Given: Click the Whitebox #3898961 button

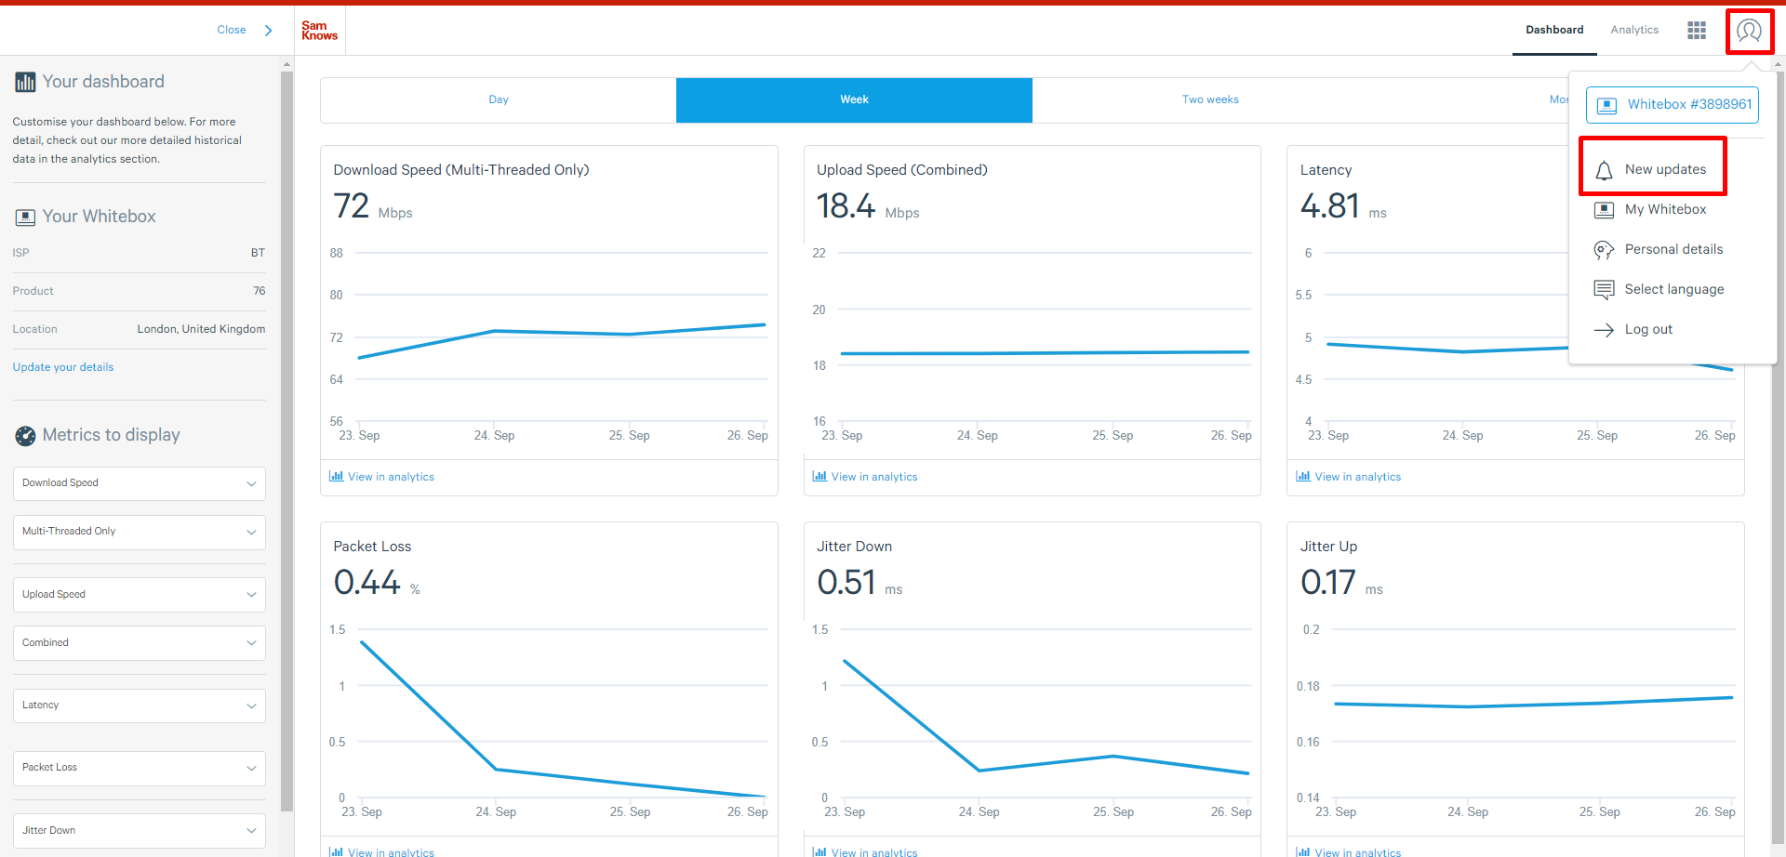Looking at the screenshot, I should (1672, 105).
